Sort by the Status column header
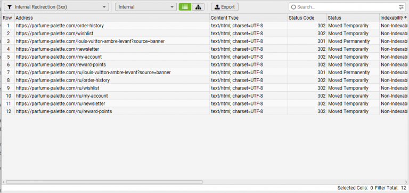This screenshot has height=193, width=409. tap(353, 18)
